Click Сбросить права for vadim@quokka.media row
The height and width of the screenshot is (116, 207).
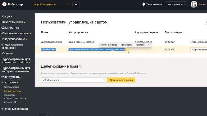[x=199, y=42]
